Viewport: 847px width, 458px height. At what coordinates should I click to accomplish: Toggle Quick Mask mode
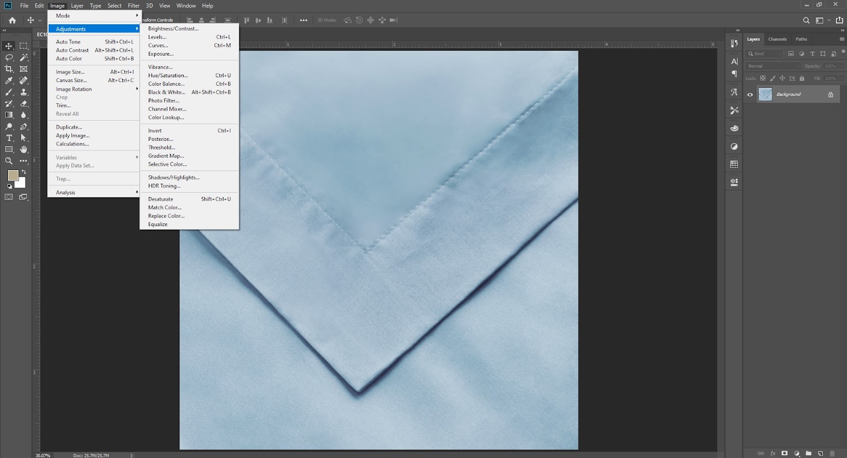pos(9,197)
